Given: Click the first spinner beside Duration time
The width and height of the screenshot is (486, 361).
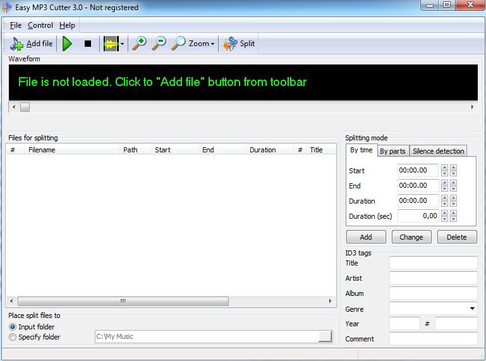Looking at the screenshot, I should (444, 200).
